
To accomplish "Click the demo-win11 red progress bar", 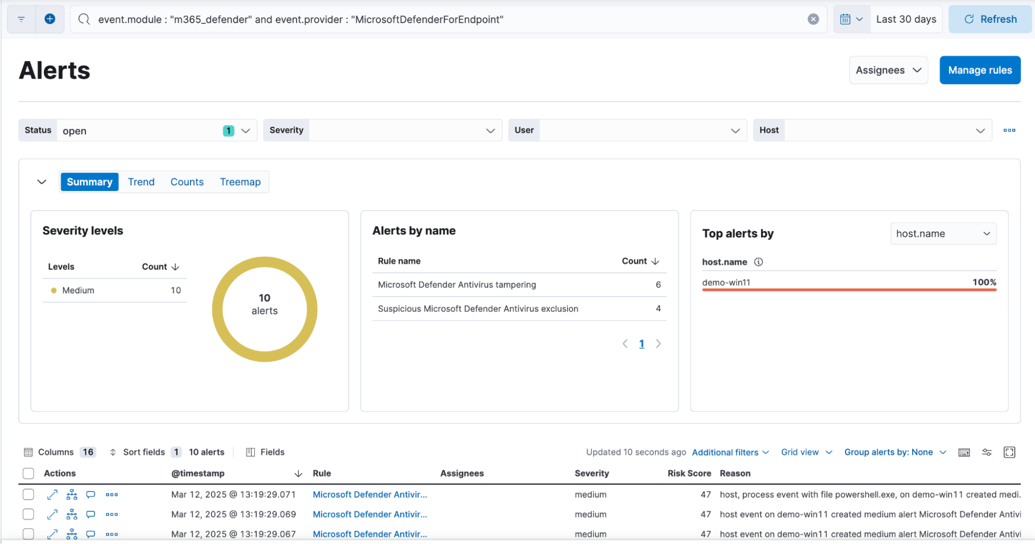I will pos(849,290).
